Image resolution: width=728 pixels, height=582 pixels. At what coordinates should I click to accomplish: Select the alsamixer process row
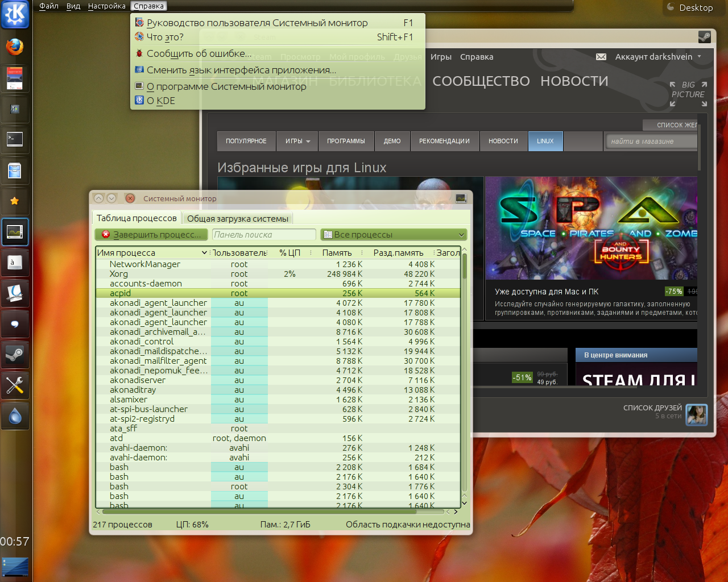(x=278, y=400)
